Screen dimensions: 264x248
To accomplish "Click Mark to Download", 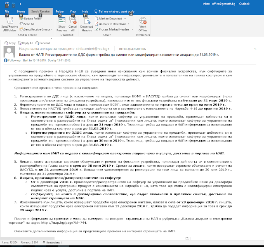I will tap(108, 19).
